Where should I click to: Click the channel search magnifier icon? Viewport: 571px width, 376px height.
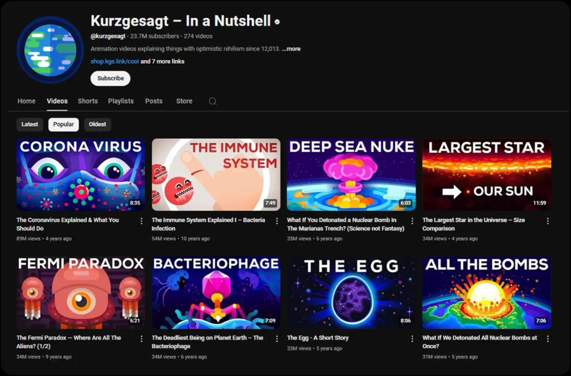tap(212, 102)
